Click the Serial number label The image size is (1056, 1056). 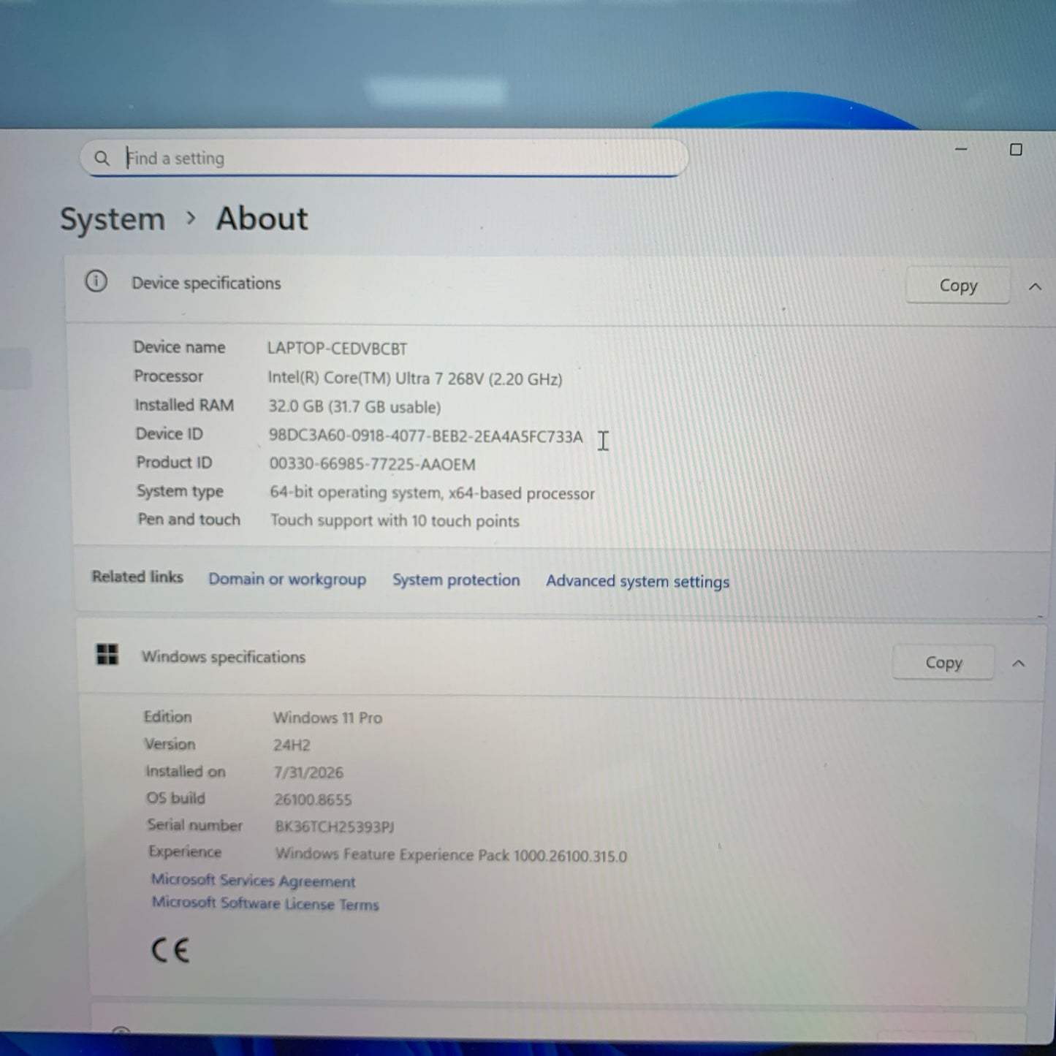coord(194,825)
